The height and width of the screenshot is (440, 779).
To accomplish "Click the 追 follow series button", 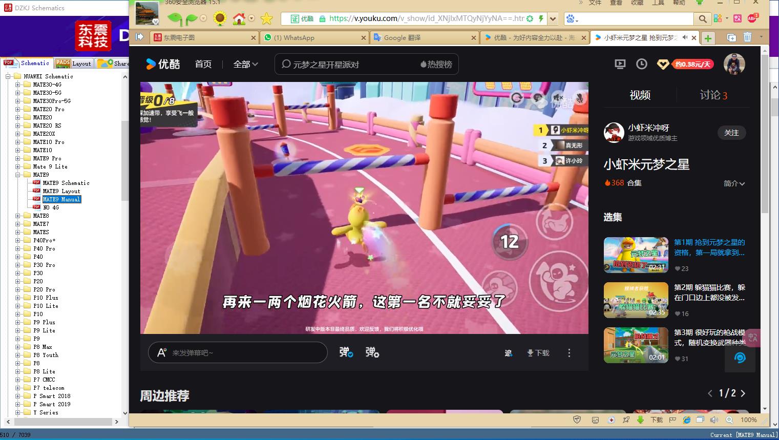I will (509, 353).
